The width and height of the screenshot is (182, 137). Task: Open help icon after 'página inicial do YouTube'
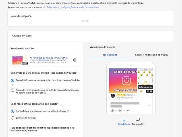pos(45,93)
